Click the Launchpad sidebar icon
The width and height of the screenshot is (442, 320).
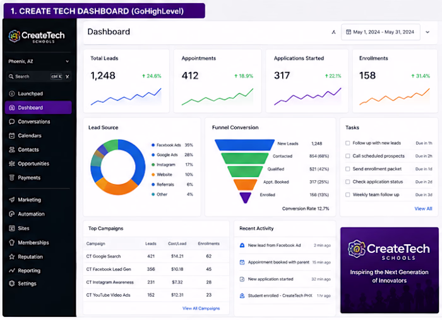12,94
